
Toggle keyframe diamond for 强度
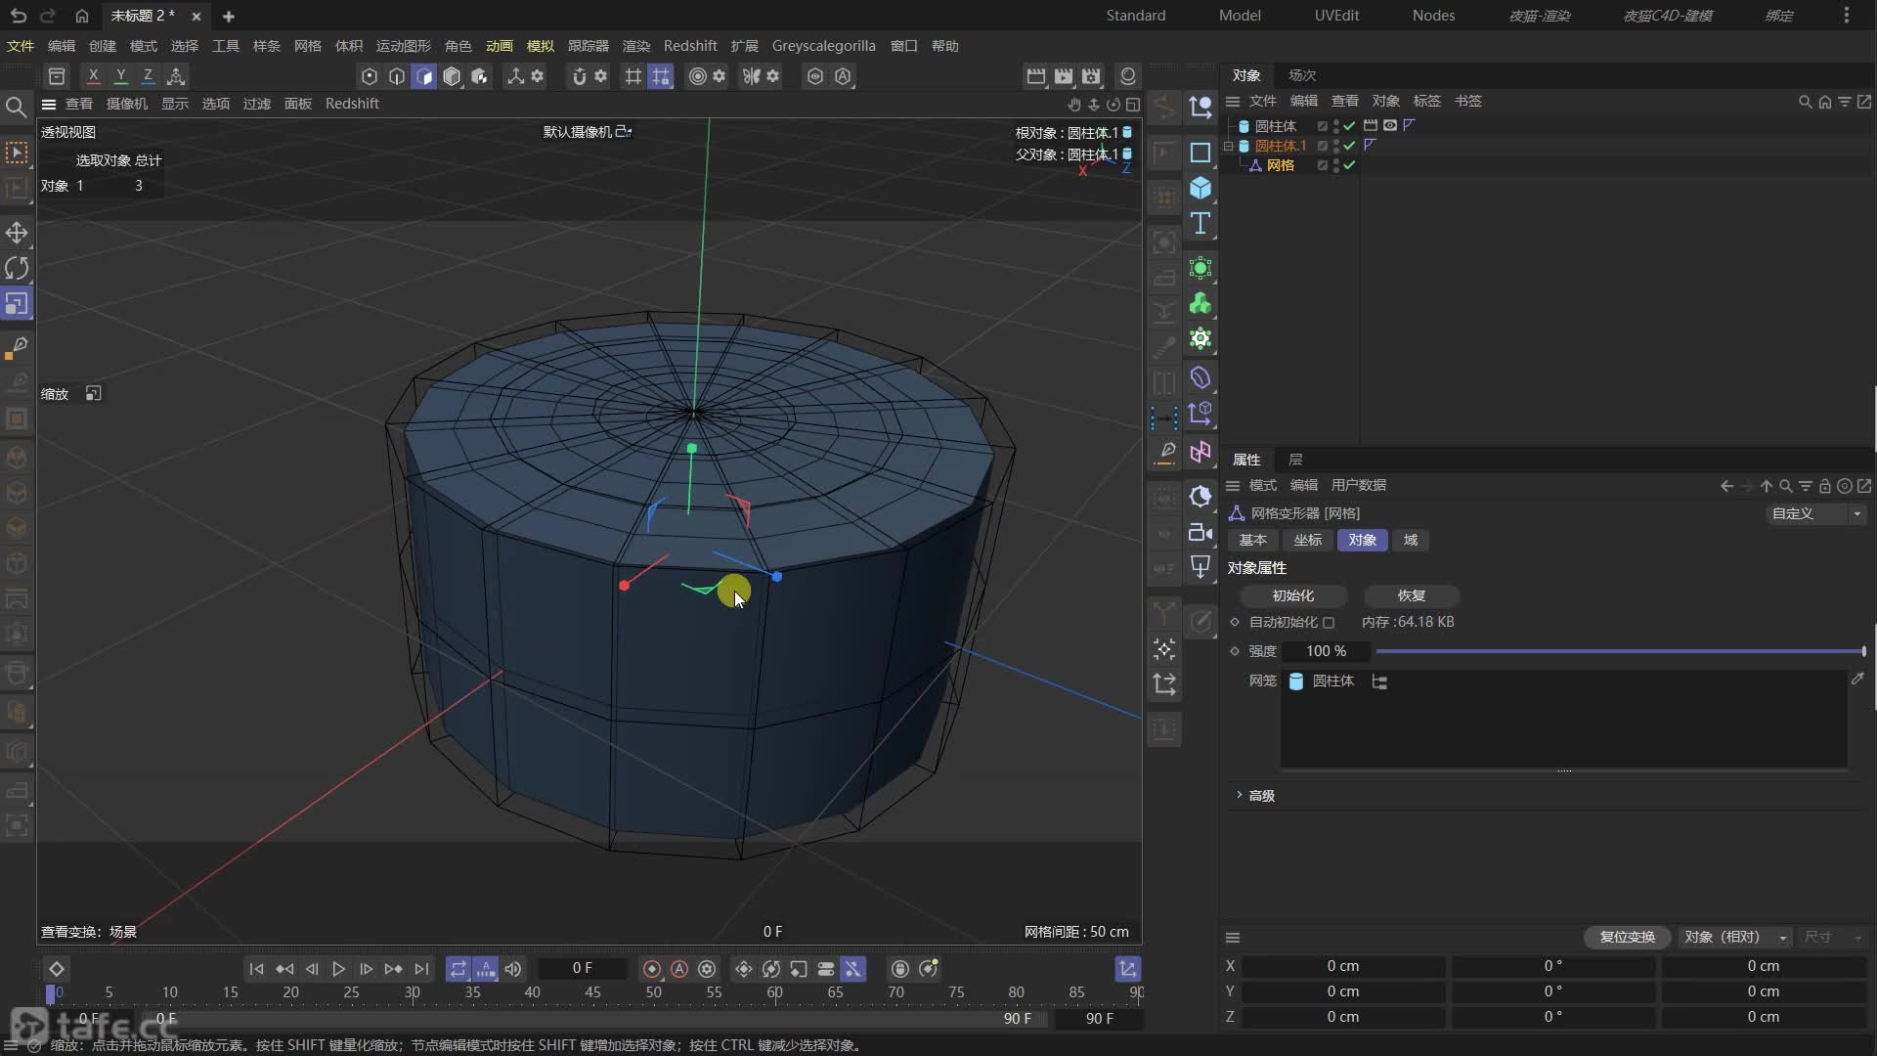click(x=1235, y=651)
